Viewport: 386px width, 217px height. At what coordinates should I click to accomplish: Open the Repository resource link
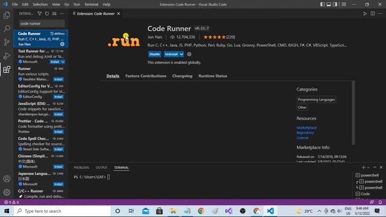click(x=305, y=133)
